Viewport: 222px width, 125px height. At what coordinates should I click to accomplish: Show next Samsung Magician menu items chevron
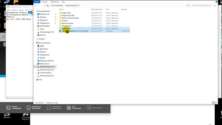point(108,108)
